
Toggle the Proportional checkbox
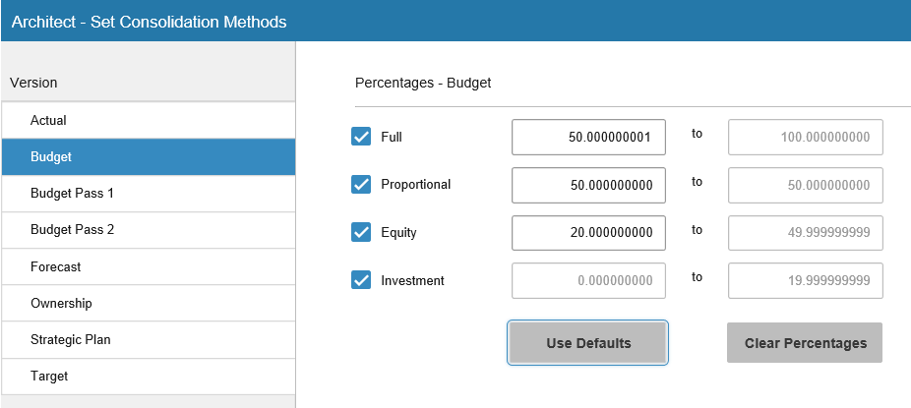pos(361,185)
